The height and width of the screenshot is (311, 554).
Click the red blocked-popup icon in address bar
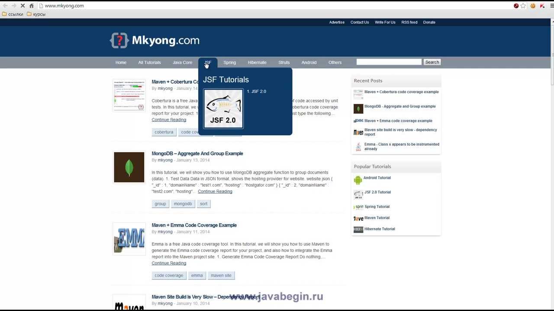click(x=516, y=6)
